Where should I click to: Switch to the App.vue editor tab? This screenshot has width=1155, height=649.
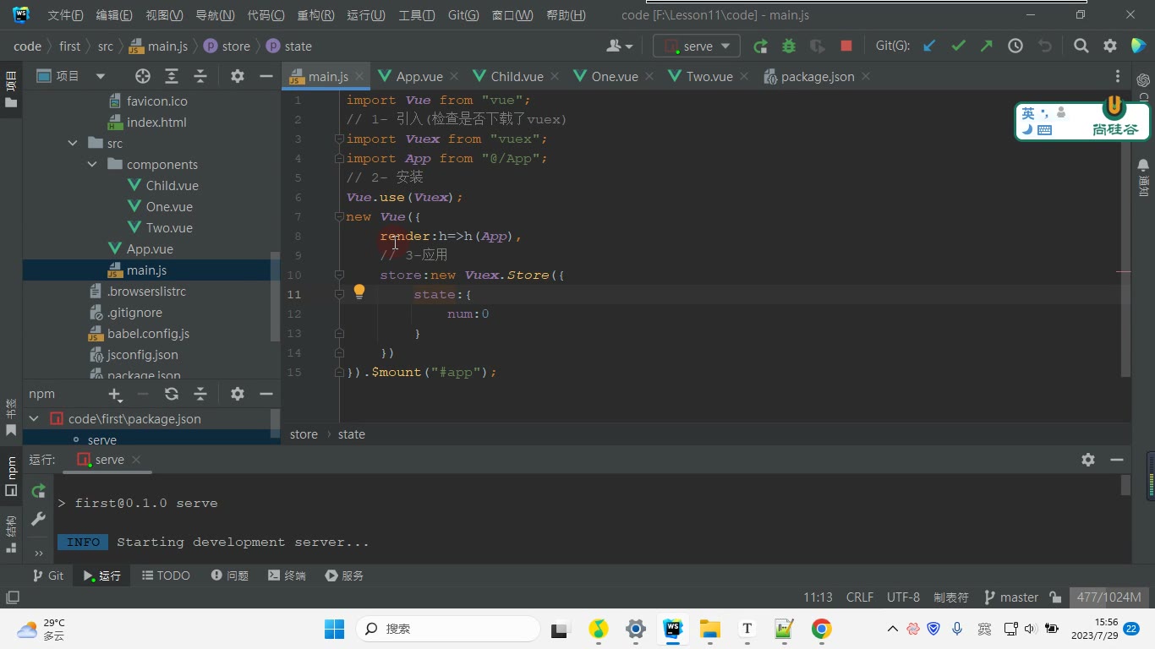click(419, 76)
